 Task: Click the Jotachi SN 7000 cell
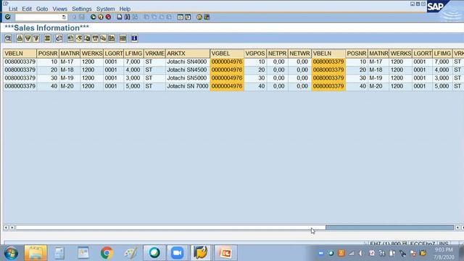tap(188, 86)
